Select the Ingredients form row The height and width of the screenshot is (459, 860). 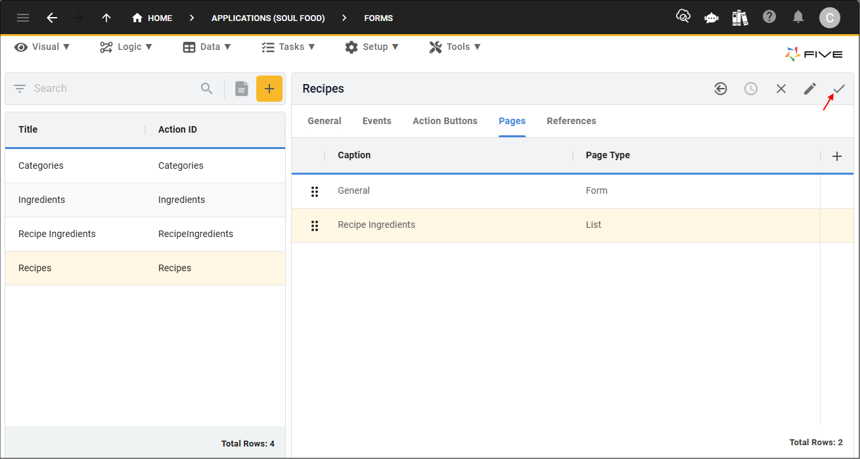[x=145, y=200]
